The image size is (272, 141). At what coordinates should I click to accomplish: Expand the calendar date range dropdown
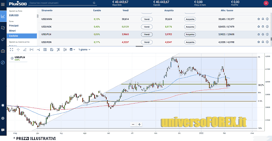pyautogui.click(x=72, y=50)
